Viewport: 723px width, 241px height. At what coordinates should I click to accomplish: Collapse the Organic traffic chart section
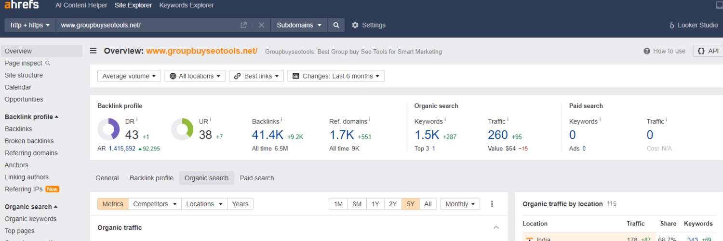[496, 228]
